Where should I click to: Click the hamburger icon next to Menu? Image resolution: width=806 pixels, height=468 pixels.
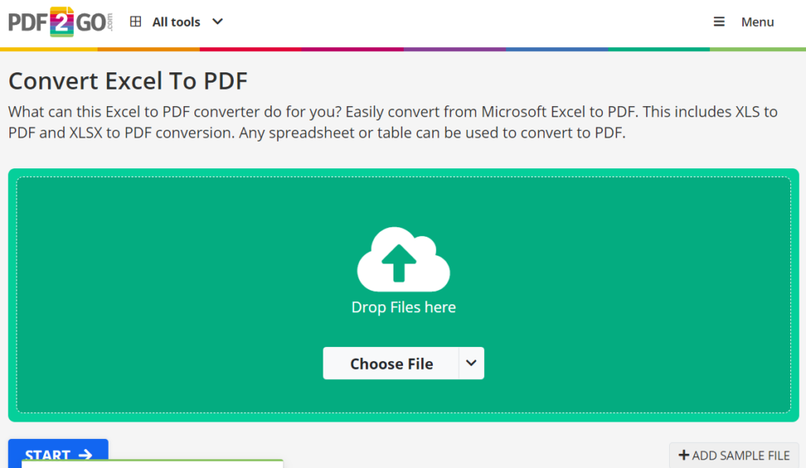tap(719, 21)
